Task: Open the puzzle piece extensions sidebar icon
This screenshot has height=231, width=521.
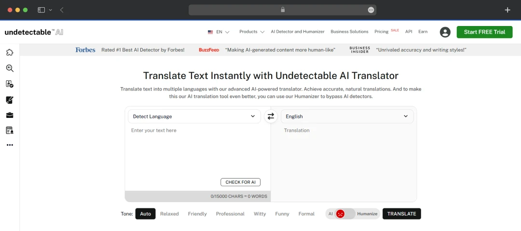Action: 10,52
